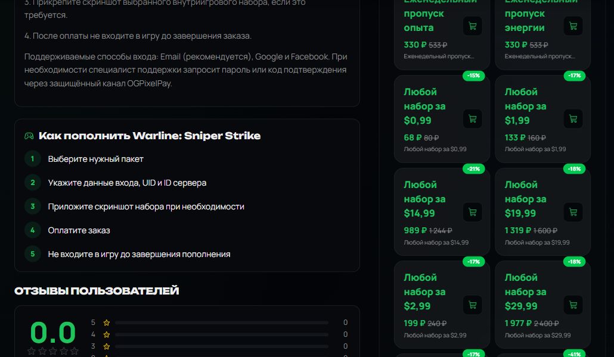
Task: Click review count 0 in 5-star row
Action: (345, 322)
